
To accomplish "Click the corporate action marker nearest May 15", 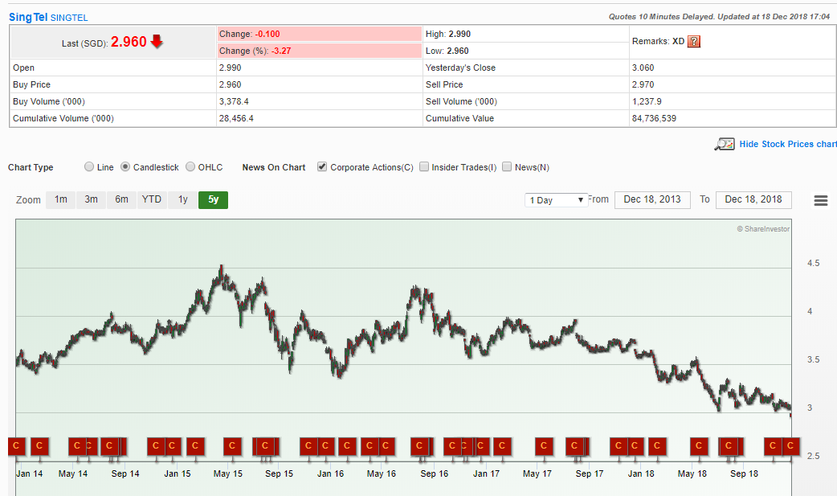I will coord(232,446).
